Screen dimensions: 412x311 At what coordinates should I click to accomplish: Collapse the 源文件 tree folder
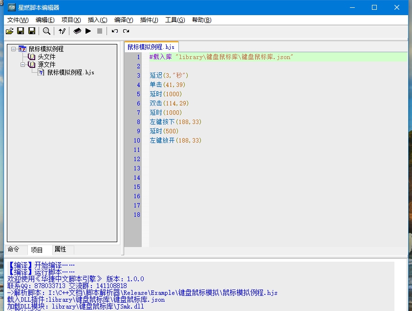[x=22, y=64]
